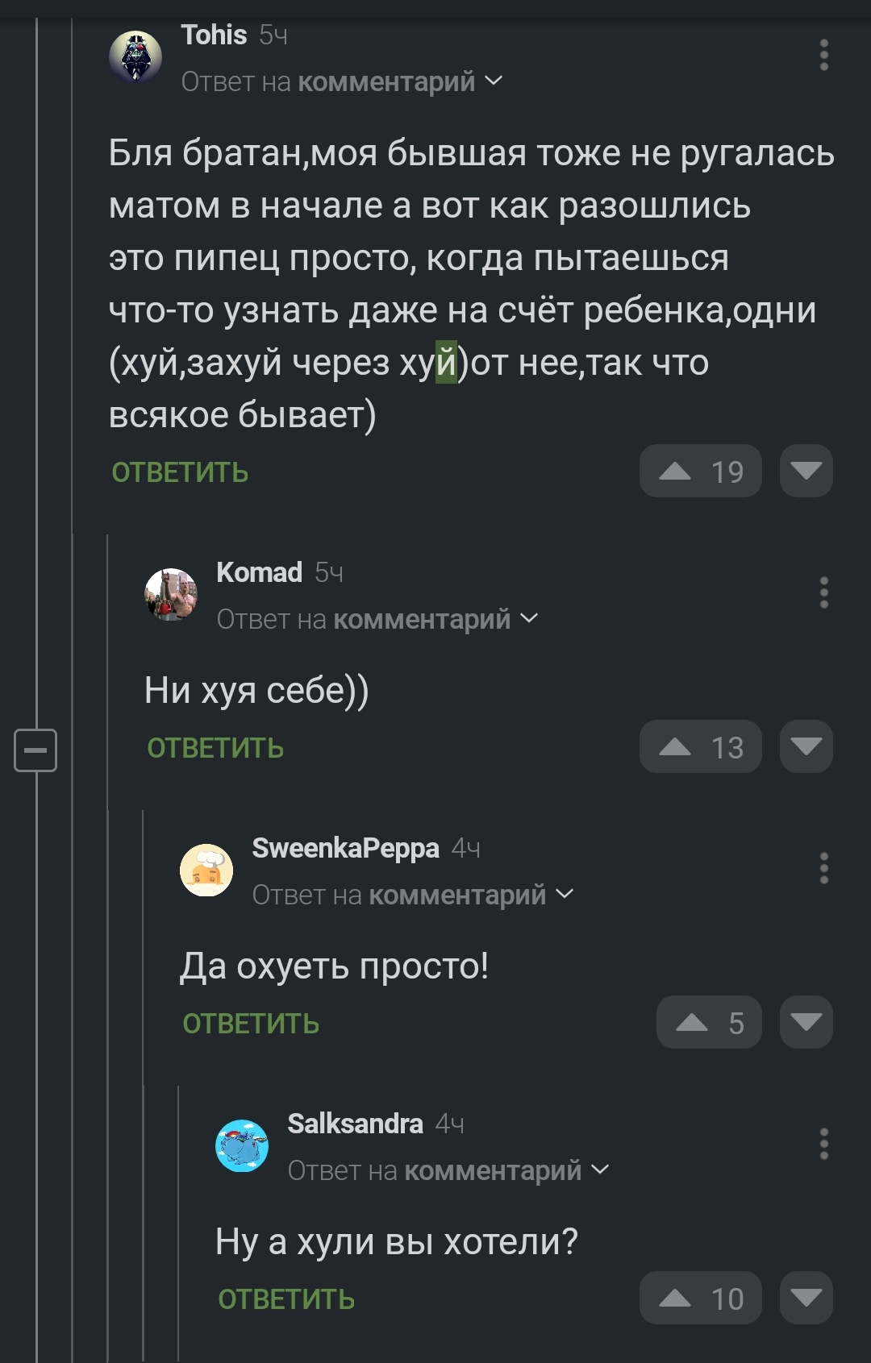
Task: Open Komad's profile picture
Action: 171,595
